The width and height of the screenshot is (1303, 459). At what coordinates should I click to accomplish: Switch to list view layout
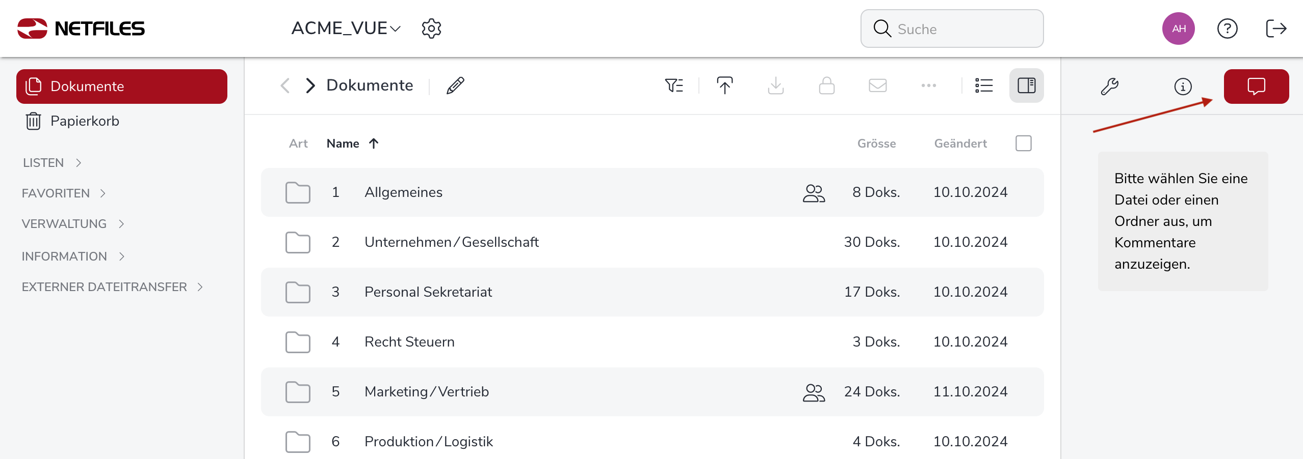point(983,85)
